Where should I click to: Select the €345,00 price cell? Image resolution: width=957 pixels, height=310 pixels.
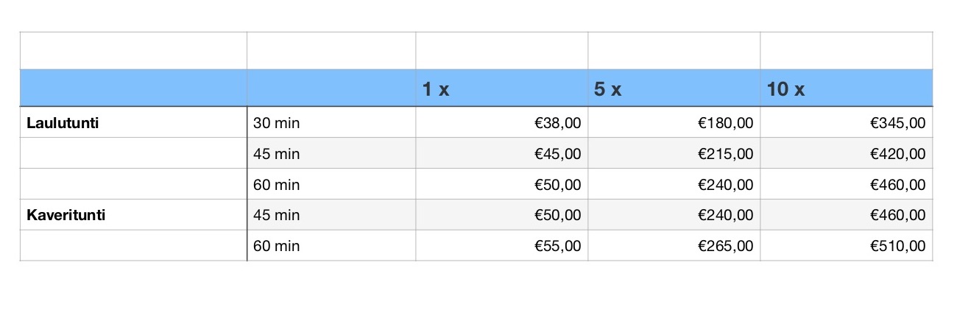click(847, 122)
